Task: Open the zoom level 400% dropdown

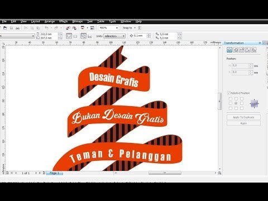Action: pyautogui.click(x=117, y=28)
